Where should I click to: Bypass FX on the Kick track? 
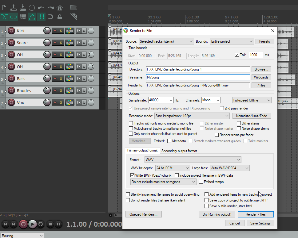(x=84, y=31)
